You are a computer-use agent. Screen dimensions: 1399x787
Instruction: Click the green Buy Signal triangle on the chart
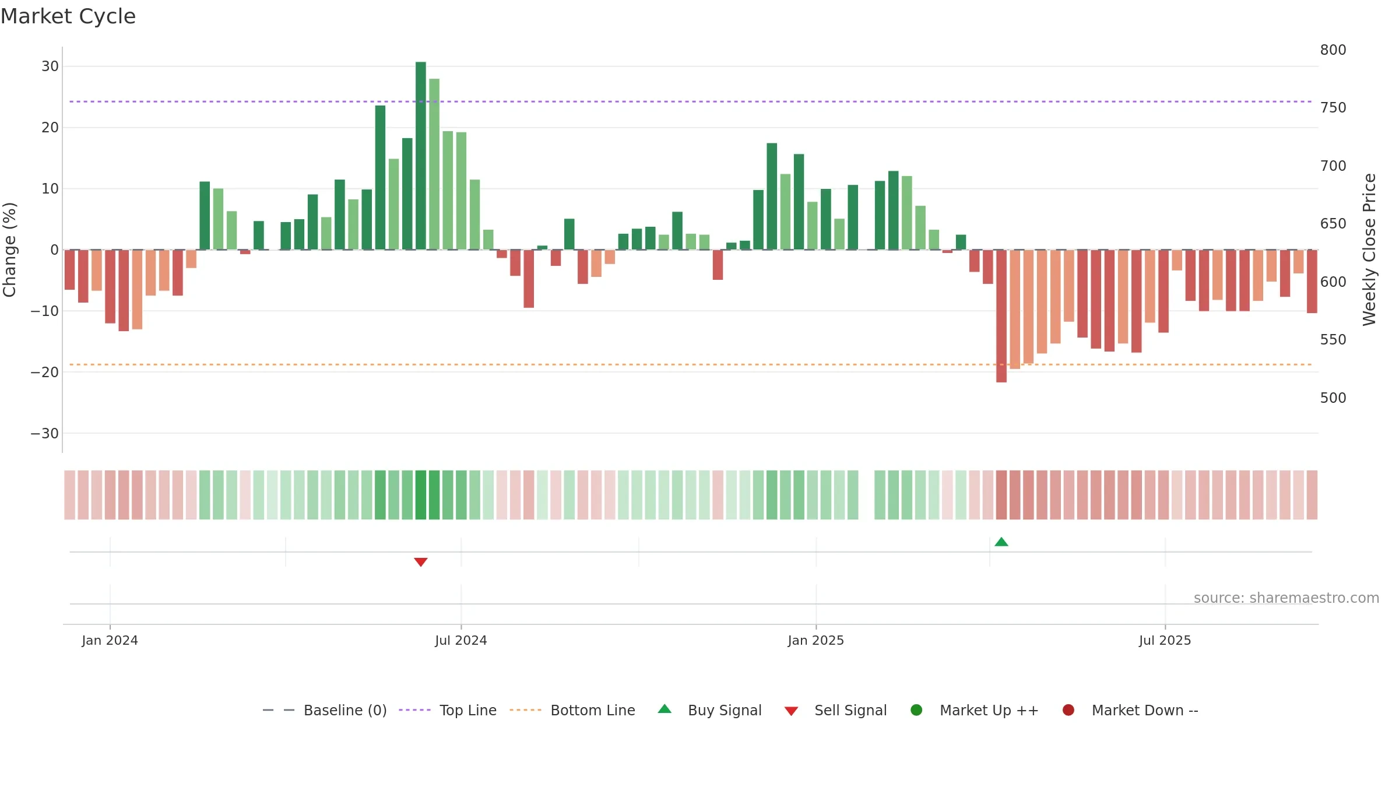(x=1001, y=542)
